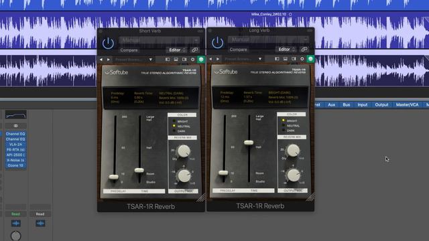Toggle the Short Verb plugin power button
Image resolution: width=429 pixels, height=241 pixels.
click(x=108, y=43)
